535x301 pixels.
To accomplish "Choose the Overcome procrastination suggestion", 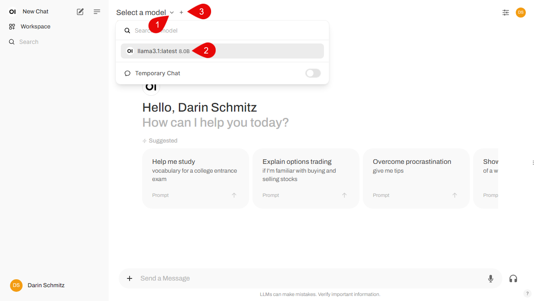I will point(416,178).
